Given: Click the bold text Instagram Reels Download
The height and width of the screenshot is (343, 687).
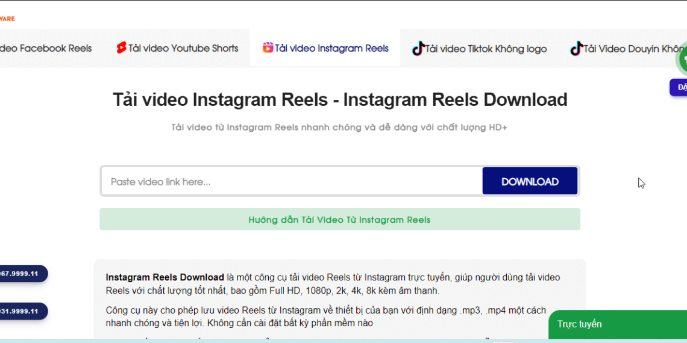Looking at the screenshot, I should click(x=165, y=277).
